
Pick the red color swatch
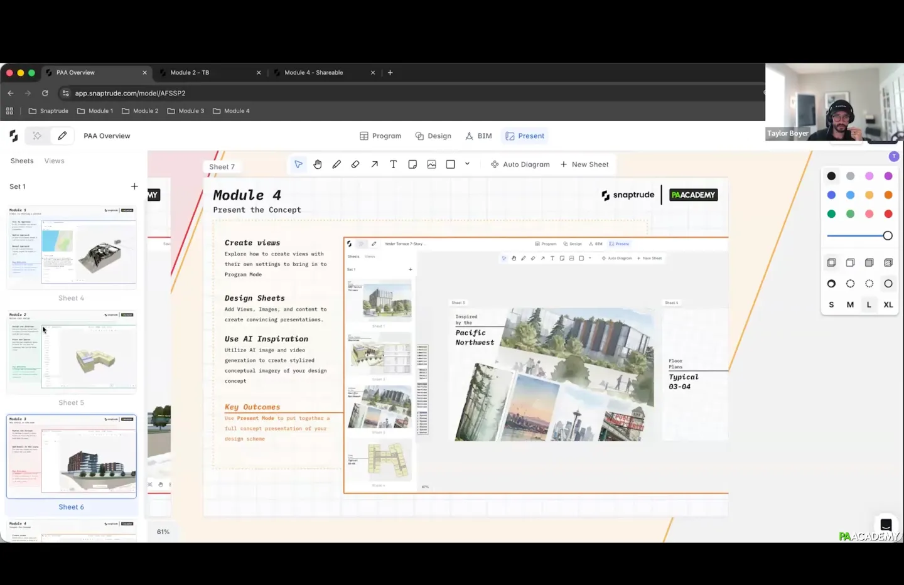pos(888,214)
